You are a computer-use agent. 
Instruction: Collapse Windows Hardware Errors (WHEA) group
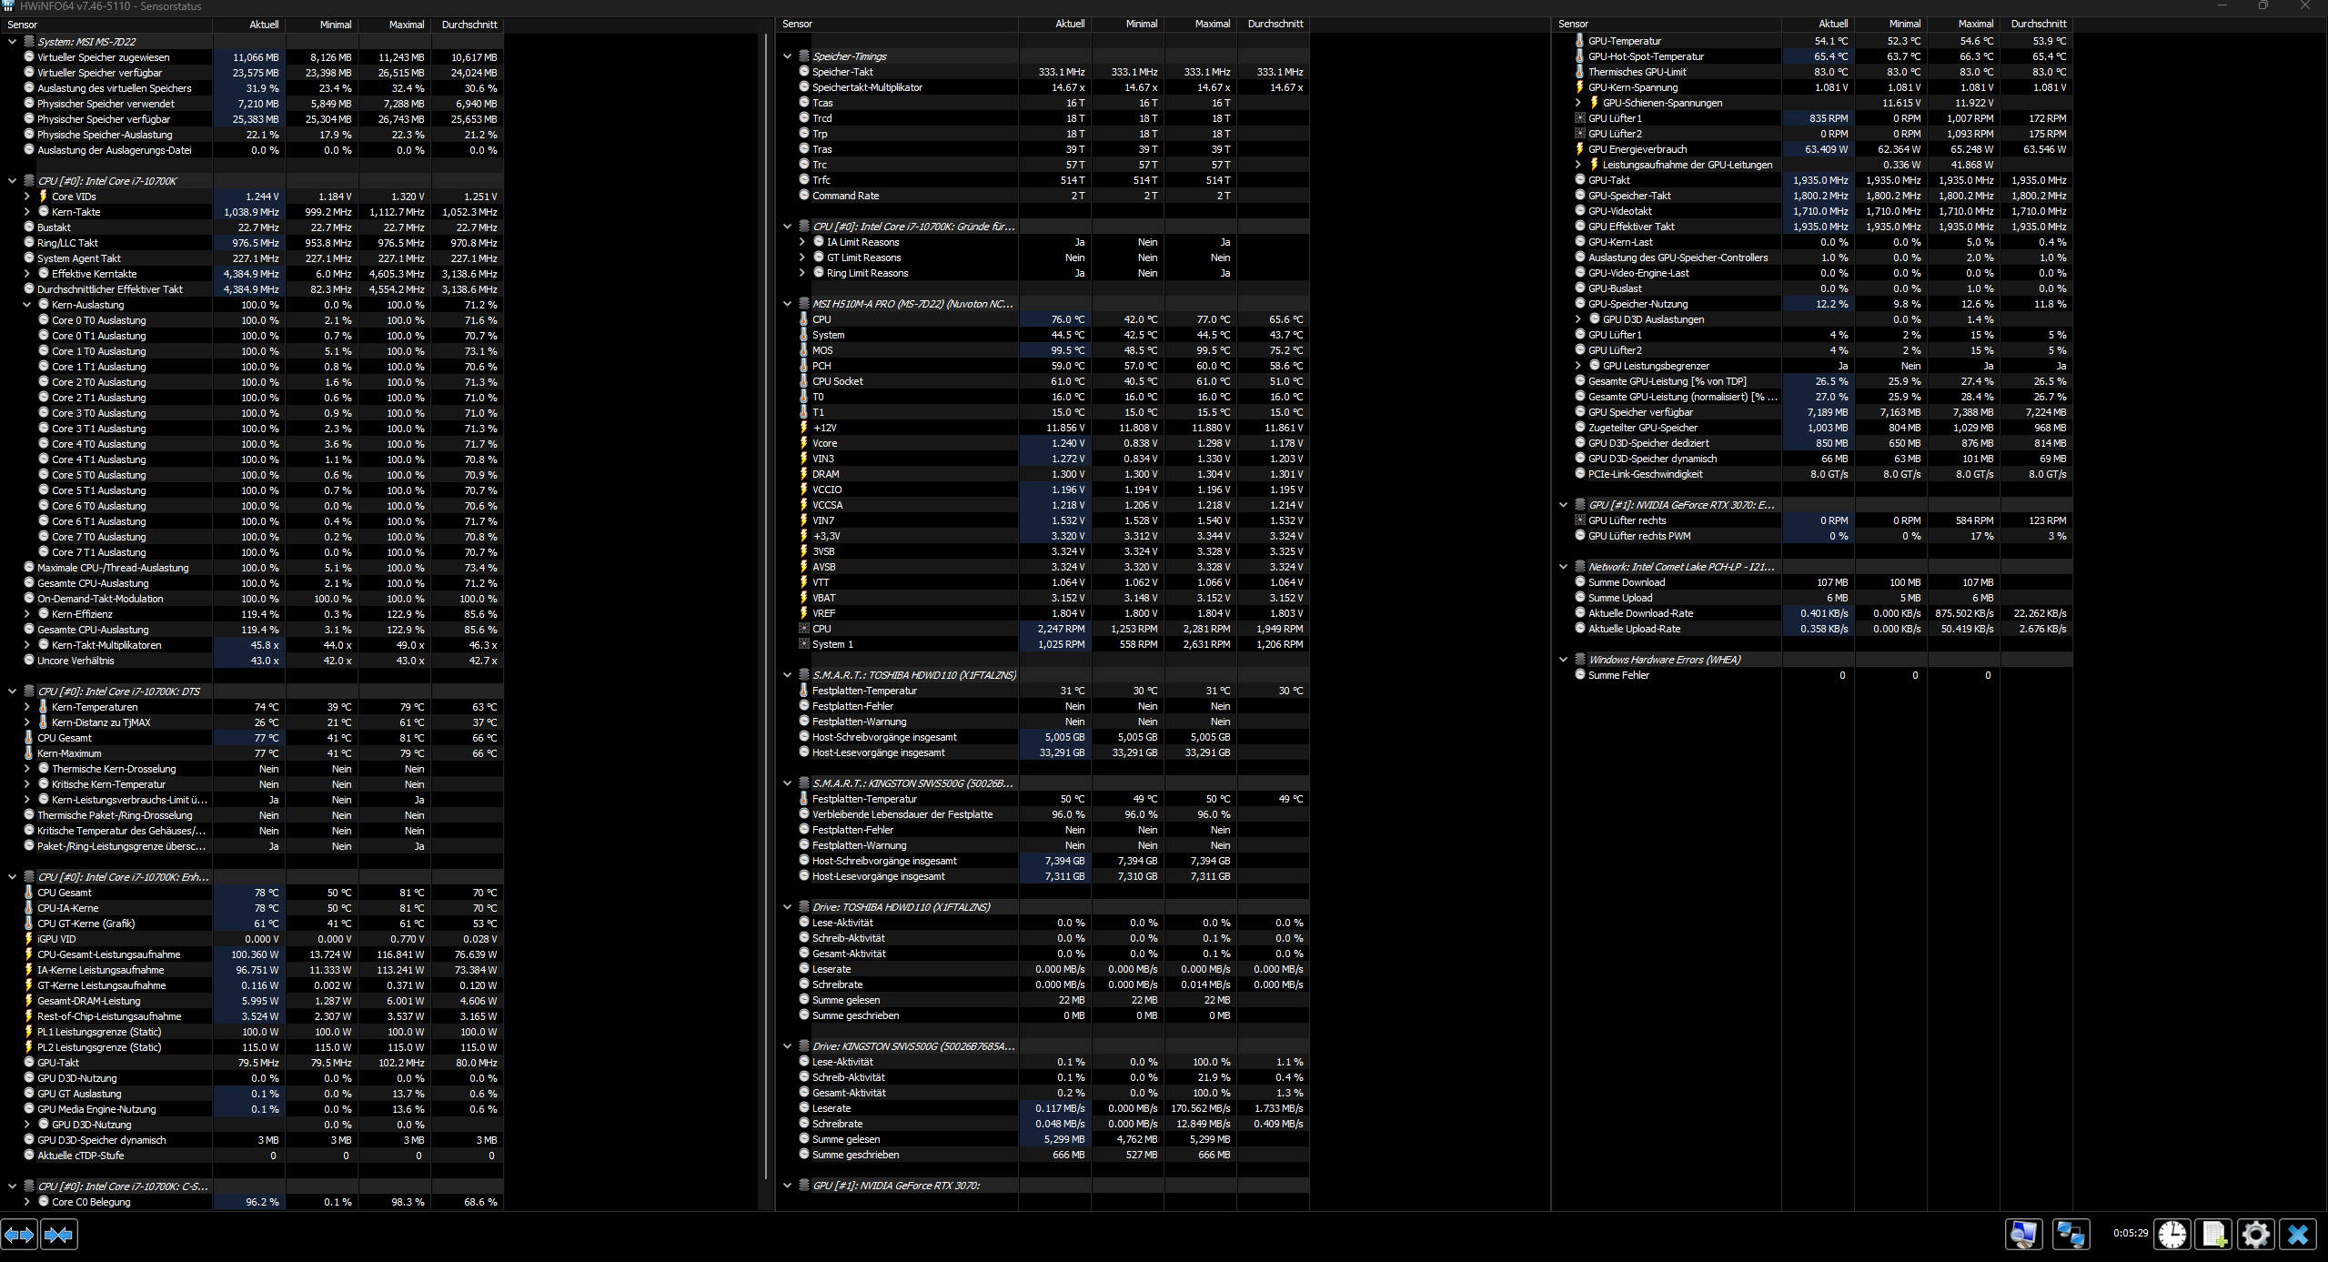click(1564, 660)
